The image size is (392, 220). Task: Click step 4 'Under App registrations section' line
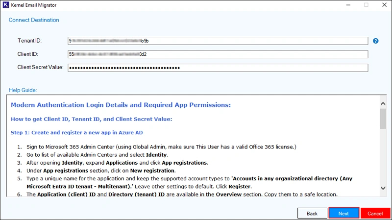[x=101, y=171]
